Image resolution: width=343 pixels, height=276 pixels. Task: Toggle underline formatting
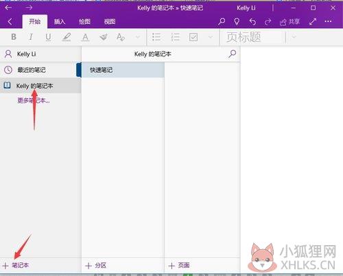[x=48, y=37]
